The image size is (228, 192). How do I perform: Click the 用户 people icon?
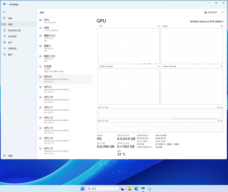pyautogui.click(x=4, y=42)
